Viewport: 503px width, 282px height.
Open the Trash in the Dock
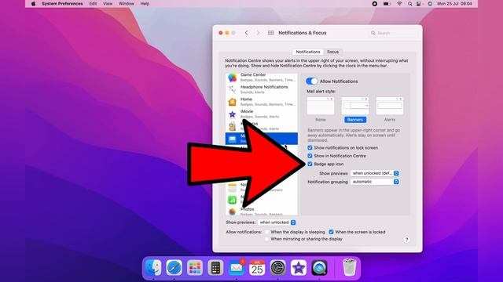click(x=349, y=267)
